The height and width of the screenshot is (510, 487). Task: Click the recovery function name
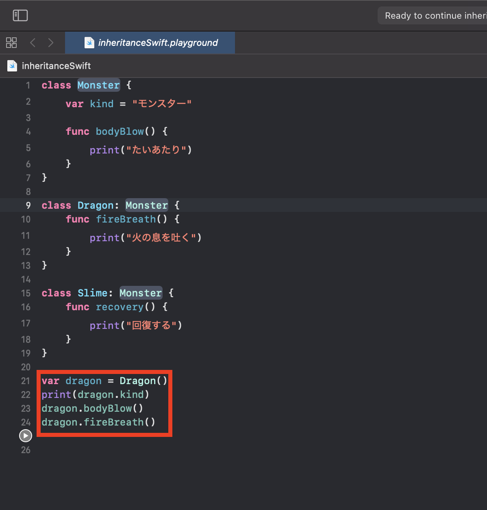coord(120,307)
